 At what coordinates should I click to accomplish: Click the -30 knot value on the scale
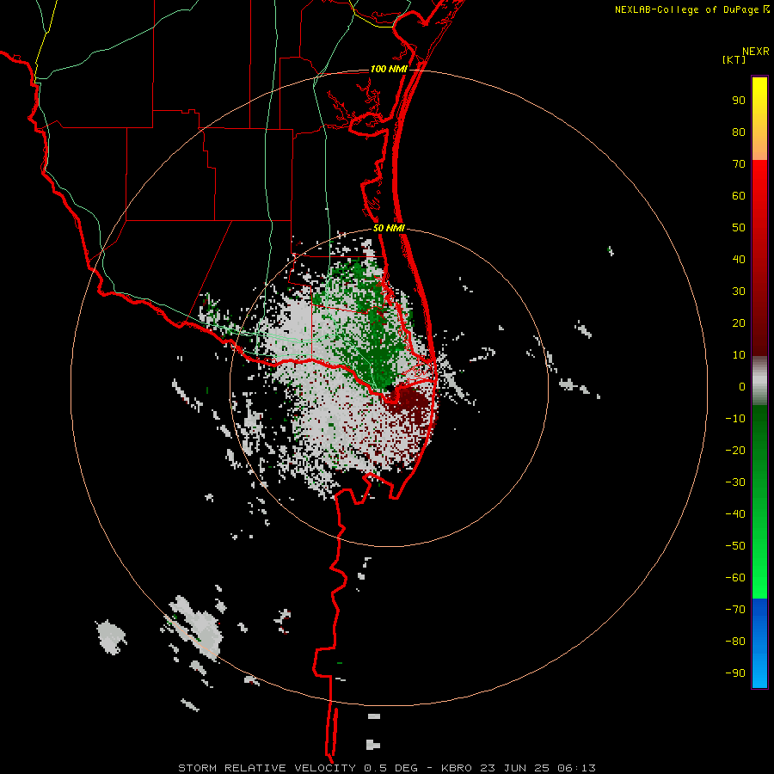[x=735, y=482]
